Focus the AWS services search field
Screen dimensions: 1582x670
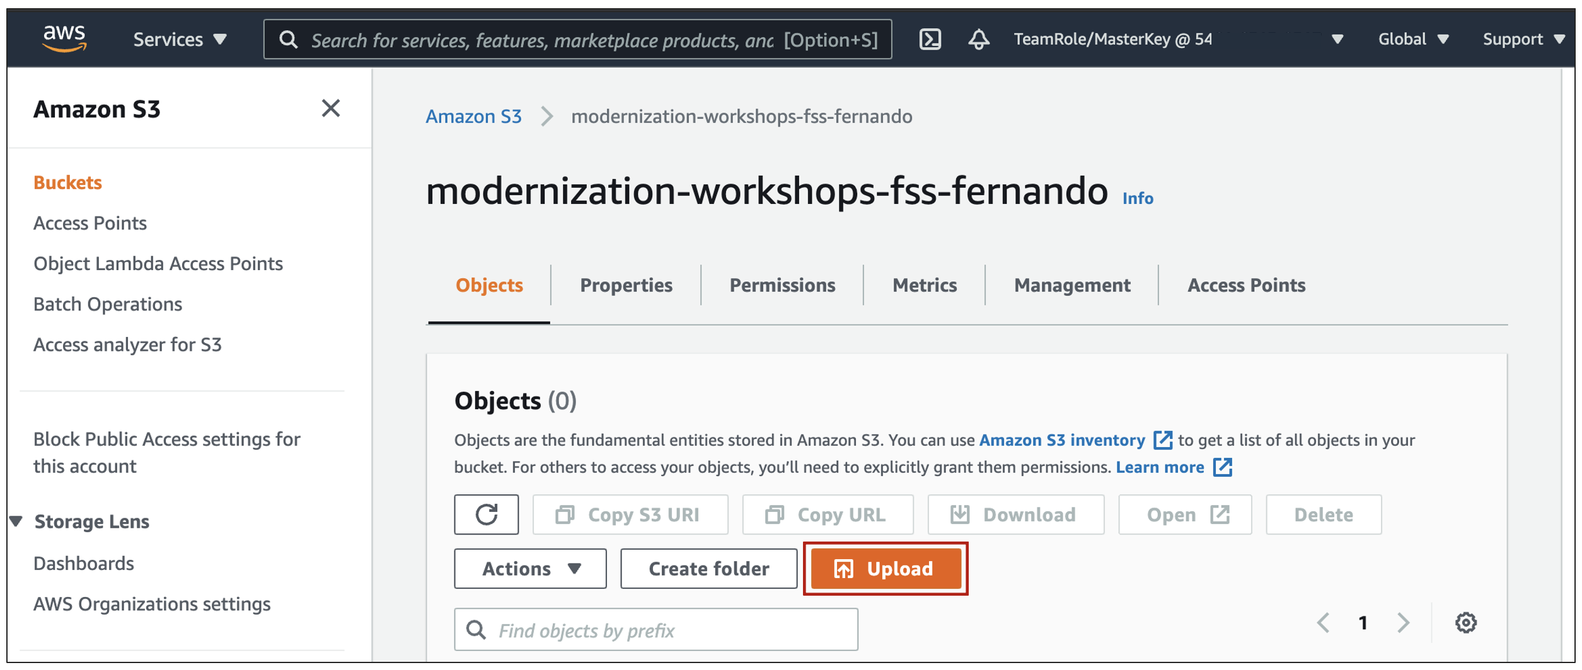coord(577,40)
